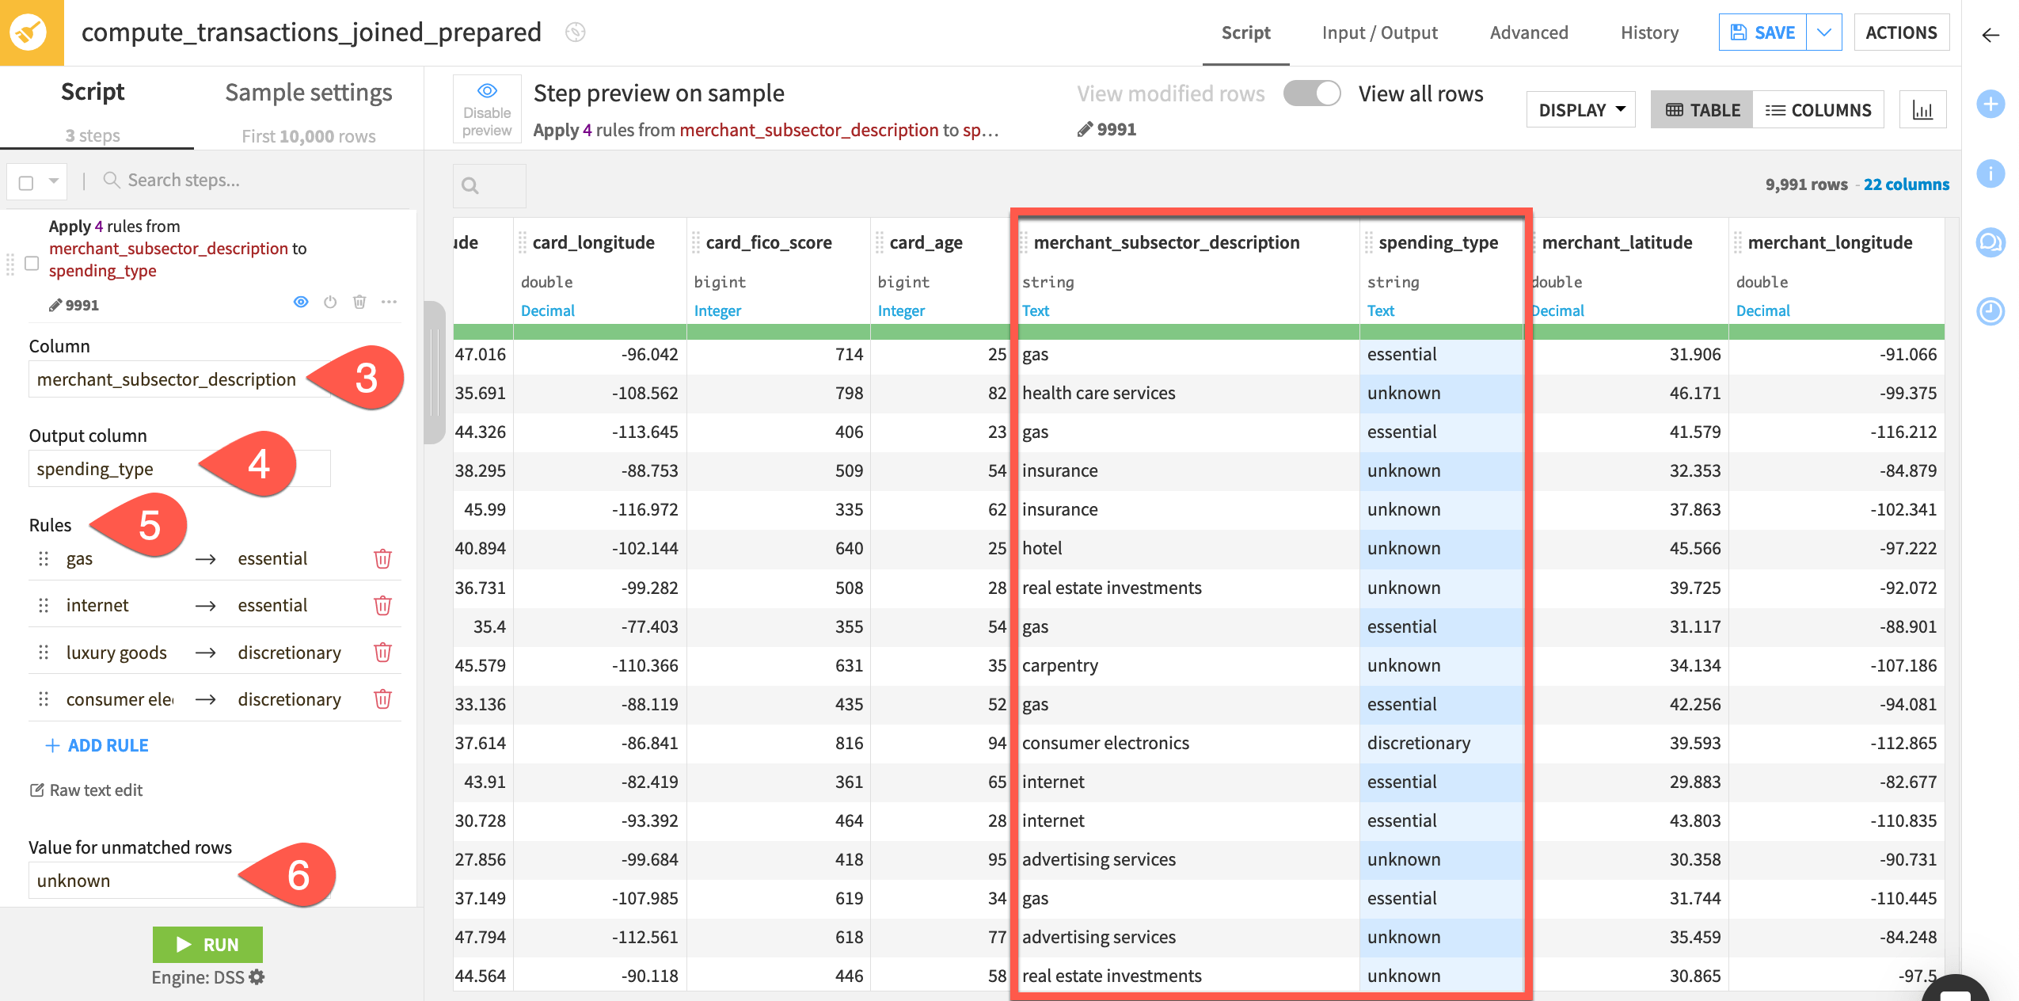Image resolution: width=2019 pixels, height=1001 pixels.
Task: Click the back arrow icon
Action: tap(1990, 35)
